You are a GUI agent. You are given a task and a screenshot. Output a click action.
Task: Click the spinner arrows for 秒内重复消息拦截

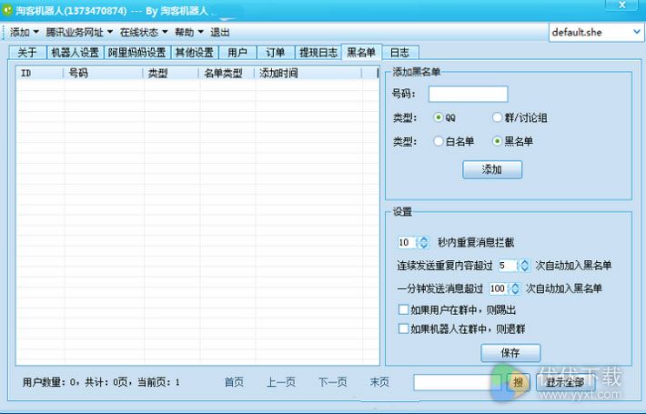(x=423, y=242)
